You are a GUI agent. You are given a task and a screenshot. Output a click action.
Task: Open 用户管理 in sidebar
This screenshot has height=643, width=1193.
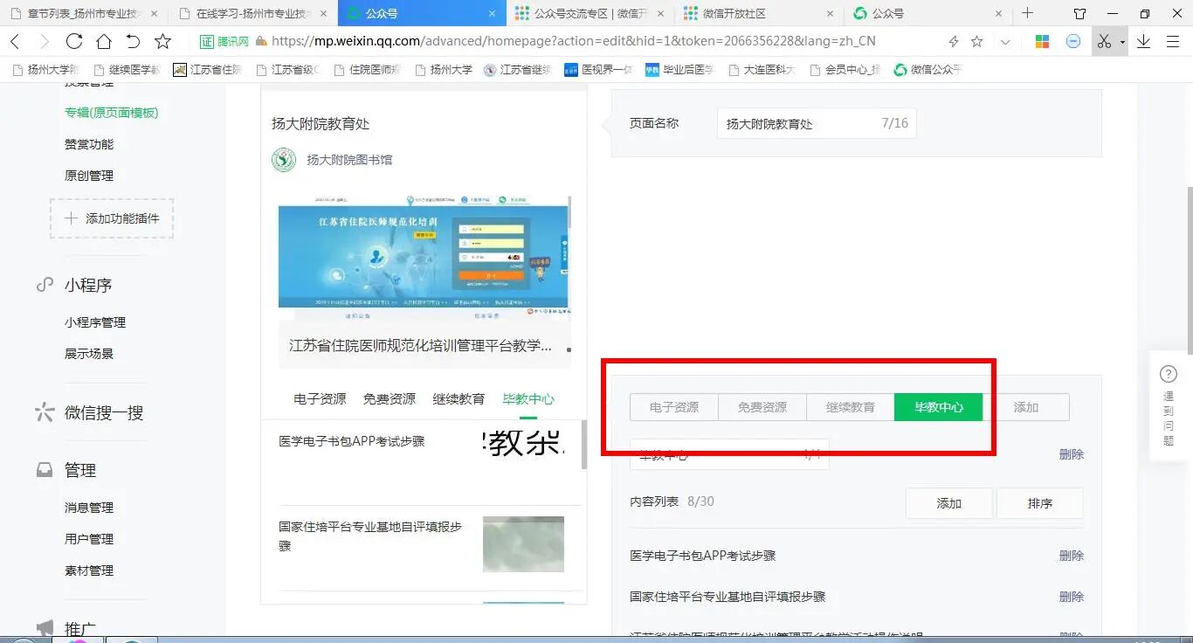tap(89, 539)
